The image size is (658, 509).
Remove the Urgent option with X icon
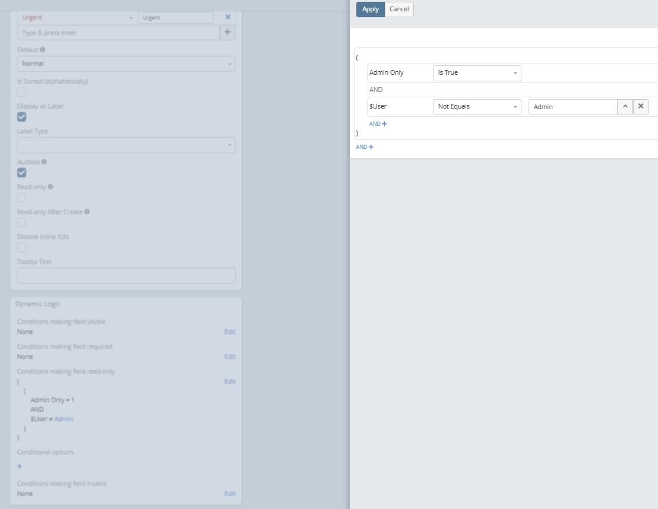227,17
